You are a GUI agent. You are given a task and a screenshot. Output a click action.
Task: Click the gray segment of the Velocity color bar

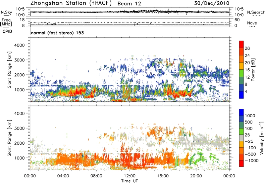click(241, 138)
